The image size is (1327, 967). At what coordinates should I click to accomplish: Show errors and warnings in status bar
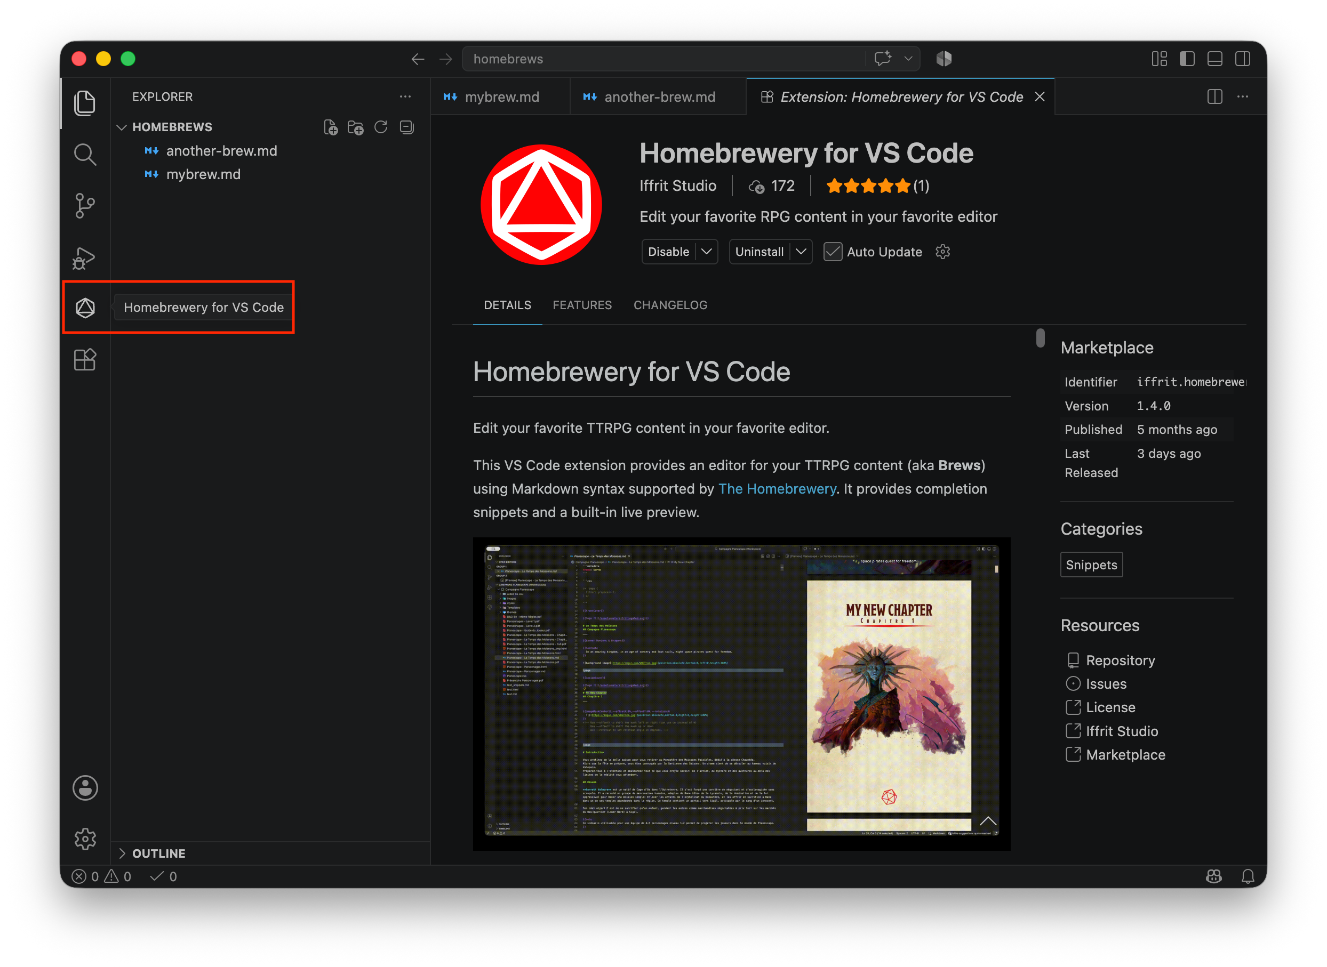pos(101,876)
